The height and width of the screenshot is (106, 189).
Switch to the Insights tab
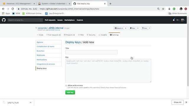pyautogui.click(x=103, y=35)
